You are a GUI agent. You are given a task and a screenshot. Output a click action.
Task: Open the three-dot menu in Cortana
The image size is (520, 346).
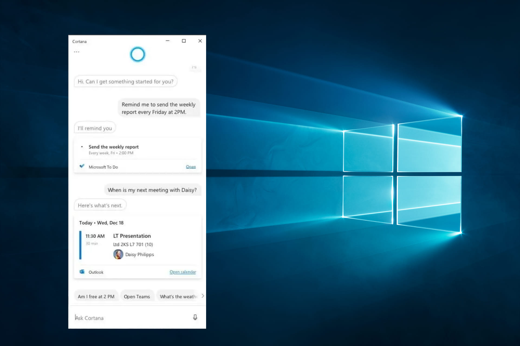[77, 52]
